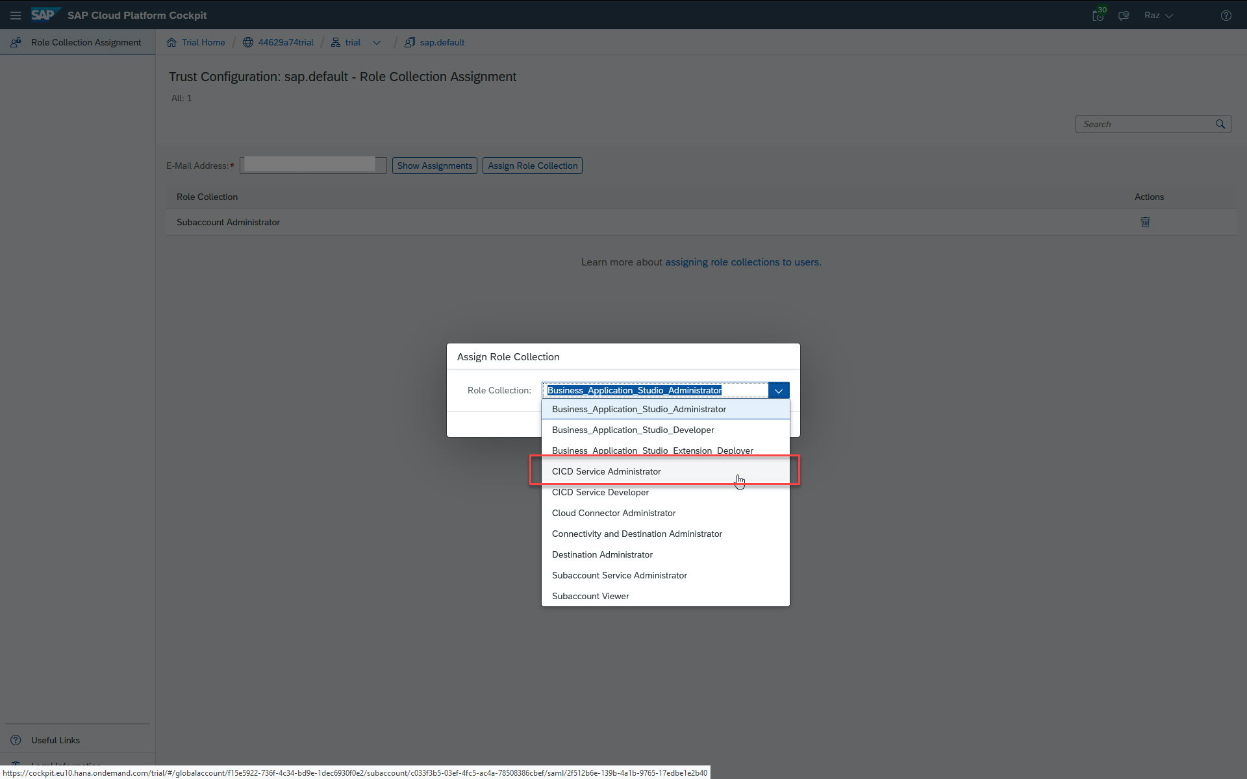The image size is (1247, 779).
Task: Open 44629a74trial global account breadcrumb
Action: (286, 42)
